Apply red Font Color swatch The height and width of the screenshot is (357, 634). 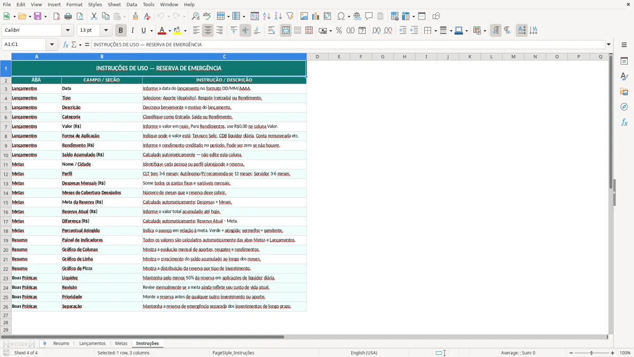162,31
